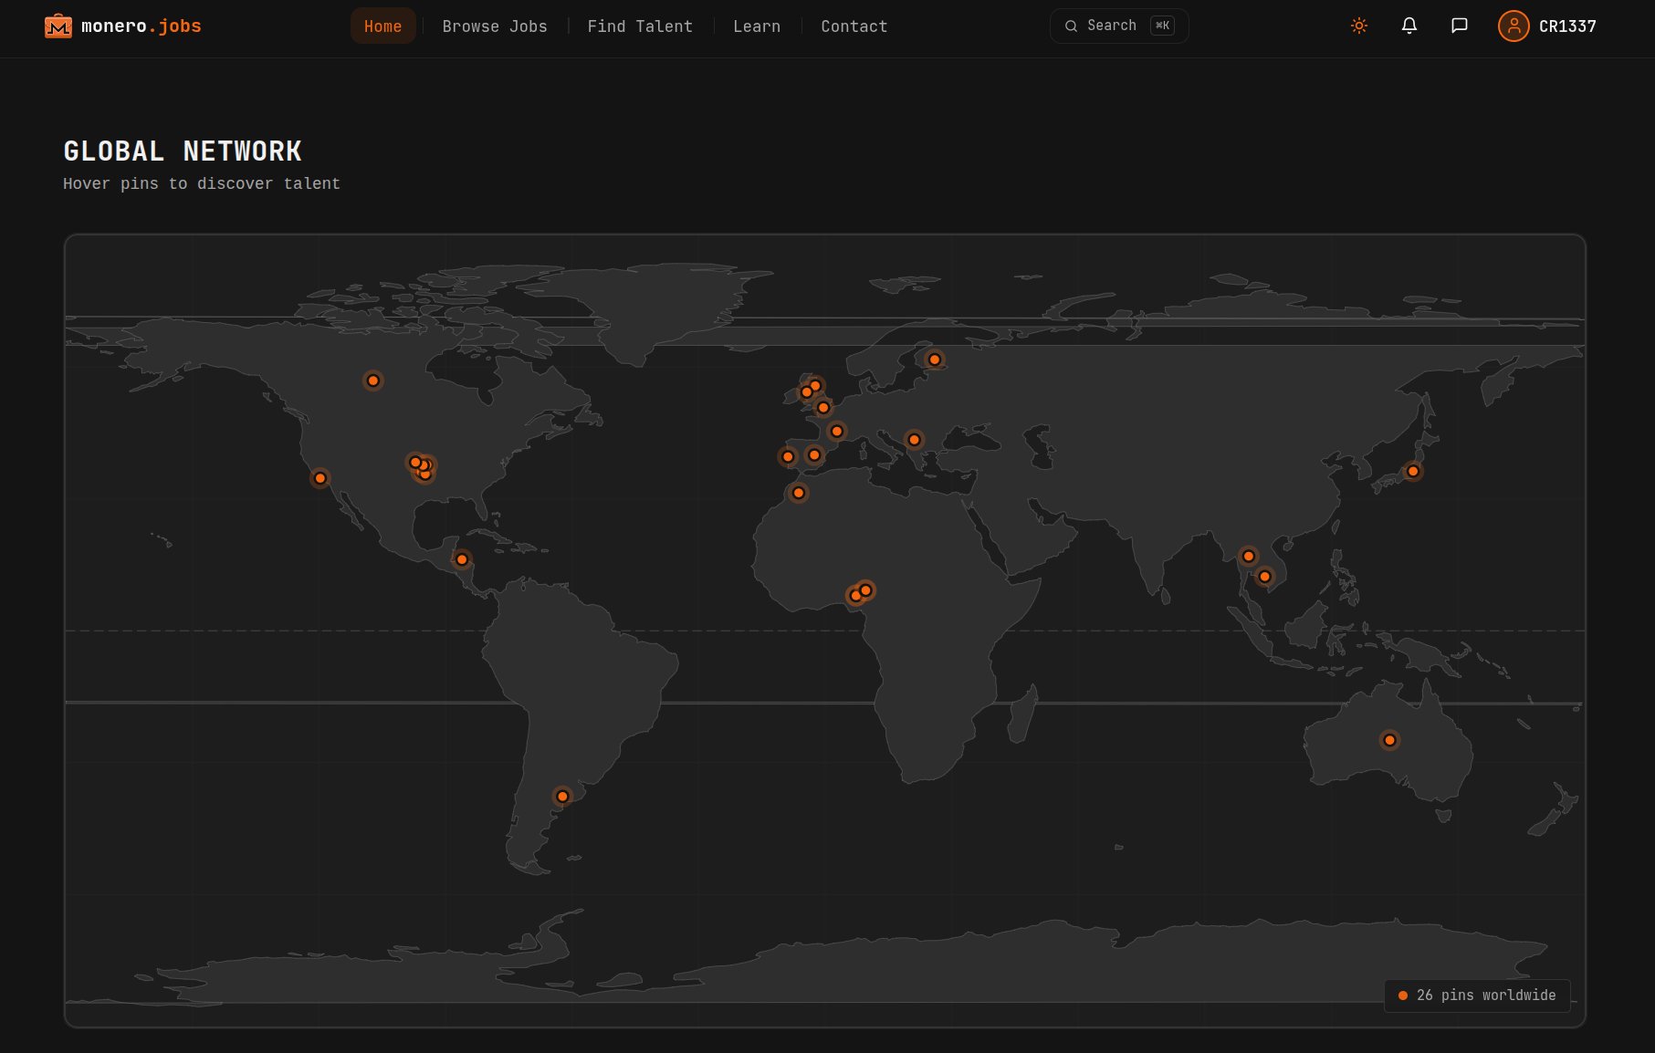
Task: Go to Browse Jobs
Action: (x=494, y=26)
